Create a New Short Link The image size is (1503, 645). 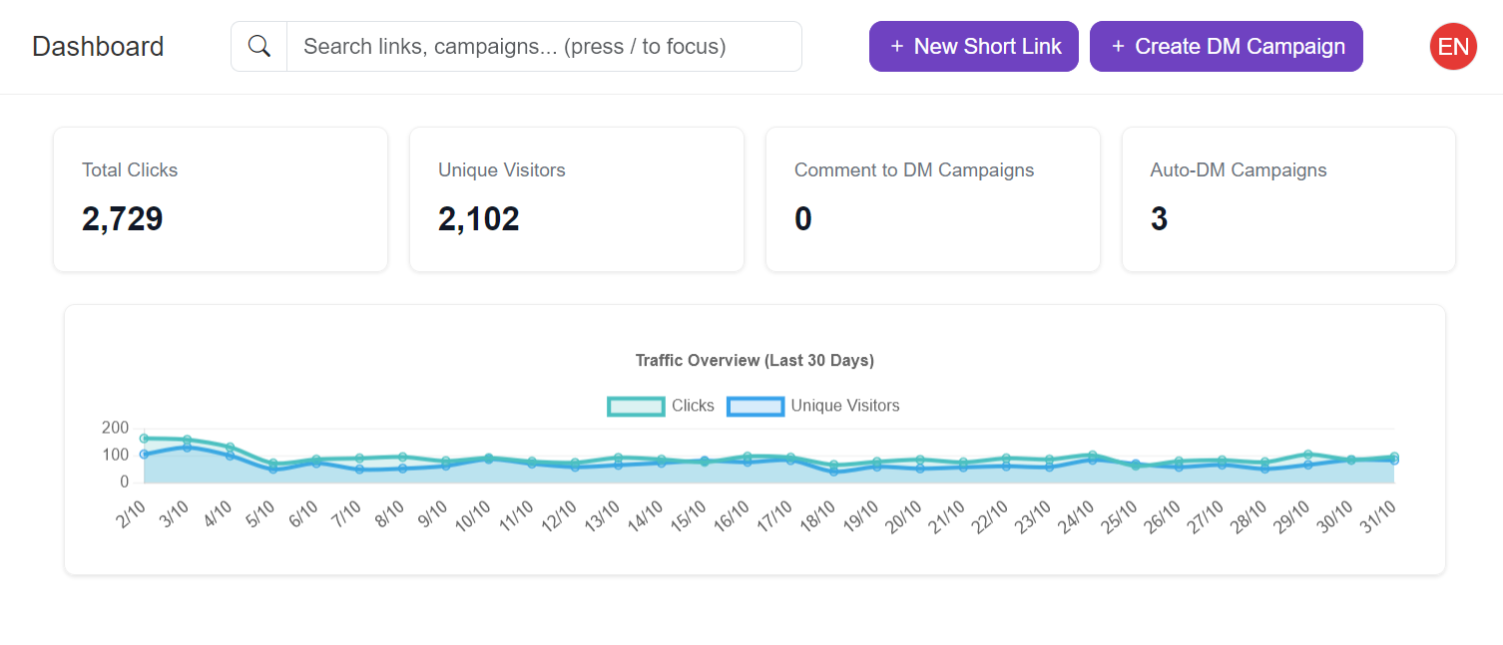pyautogui.click(x=973, y=47)
